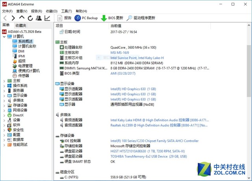252x181 pixels.
Task: Click the 性能测试 benchmark icon
Action: pos(9,145)
